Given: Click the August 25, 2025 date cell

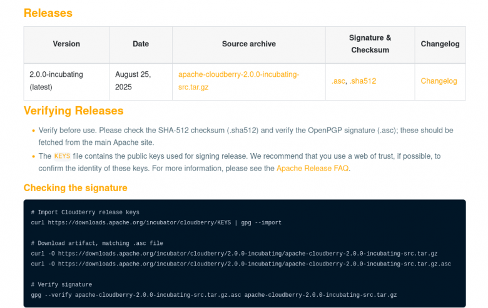Looking at the screenshot, I should click(x=141, y=81).
